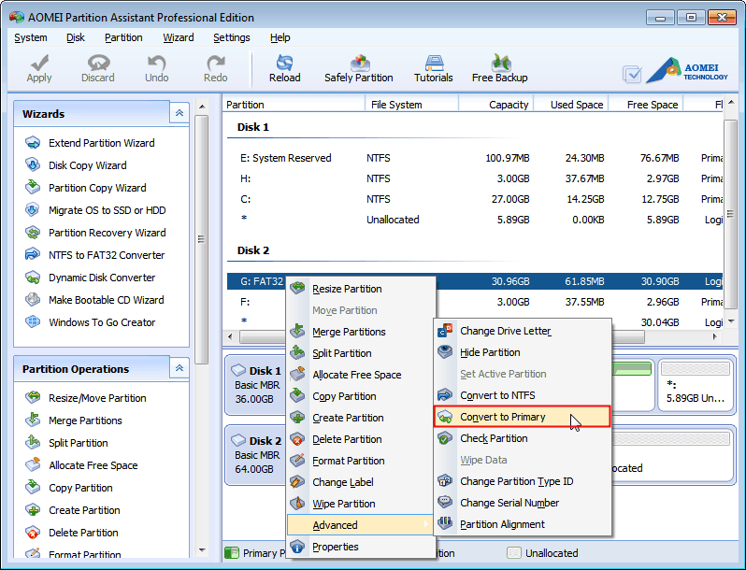746x570 pixels.
Task: Choose Wipe Partition from context menu
Action: 360,504
